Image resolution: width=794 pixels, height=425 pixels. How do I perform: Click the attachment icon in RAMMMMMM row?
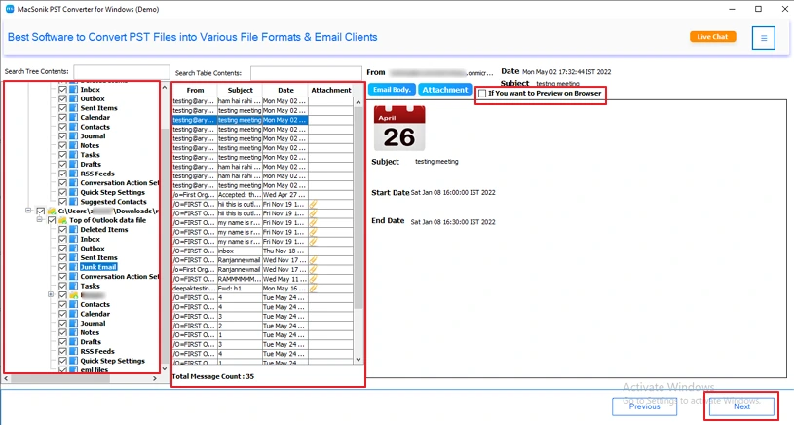click(314, 279)
